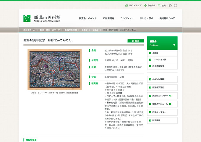Open the 楽しむ・学ぶ menu
This screenshot has height=142, width=201.
147,18
